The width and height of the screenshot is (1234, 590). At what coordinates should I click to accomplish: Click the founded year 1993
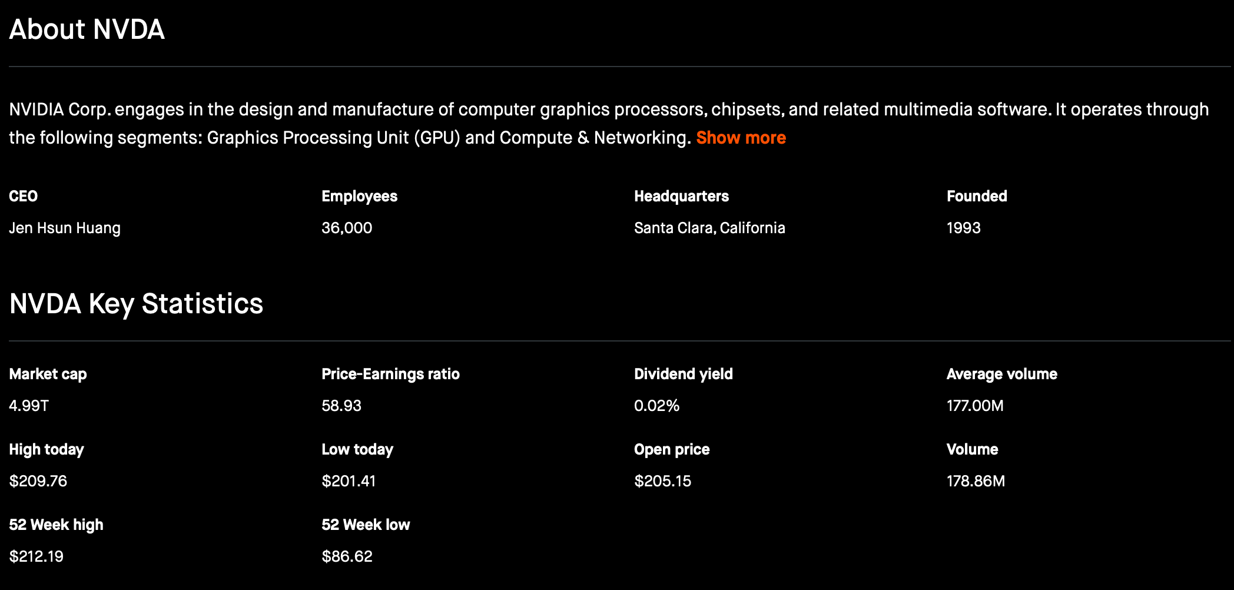(x=963, y=228)
